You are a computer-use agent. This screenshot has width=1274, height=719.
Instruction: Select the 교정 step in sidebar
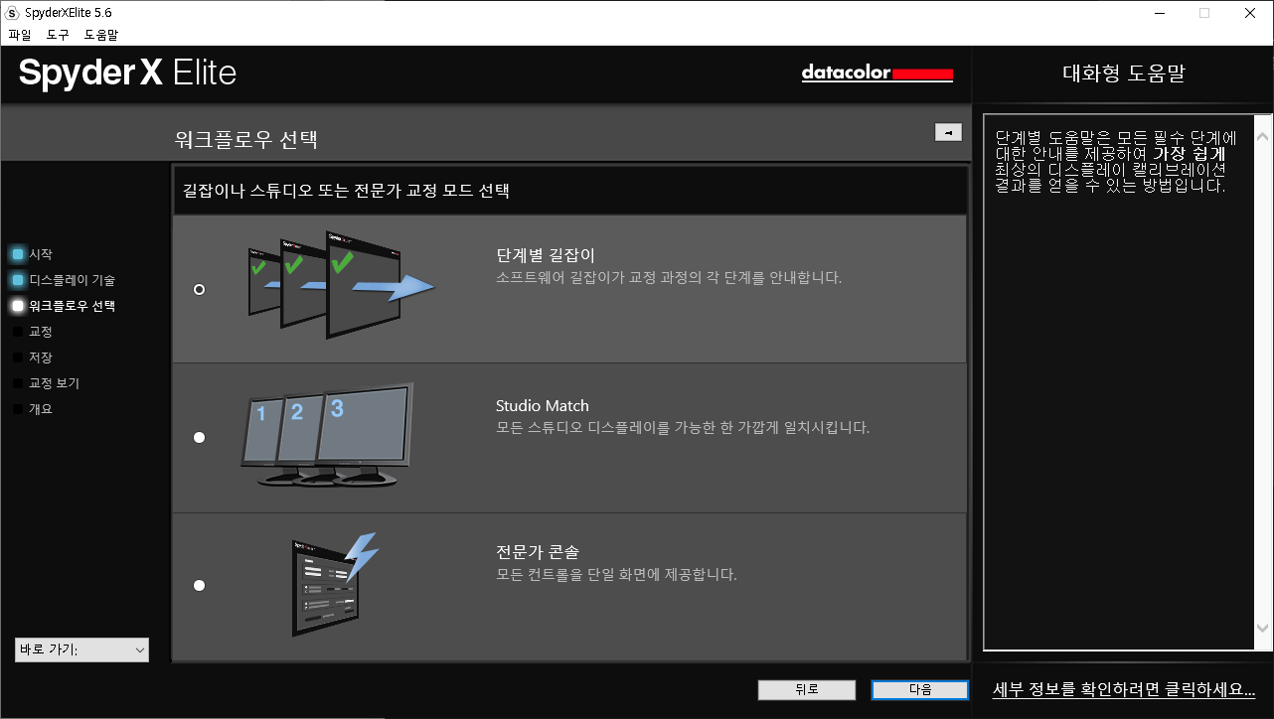pyautogui.click(x=41, y=332)
